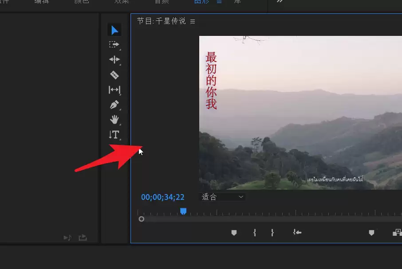Switch to the 库 workspace tab

coord(237,2)
